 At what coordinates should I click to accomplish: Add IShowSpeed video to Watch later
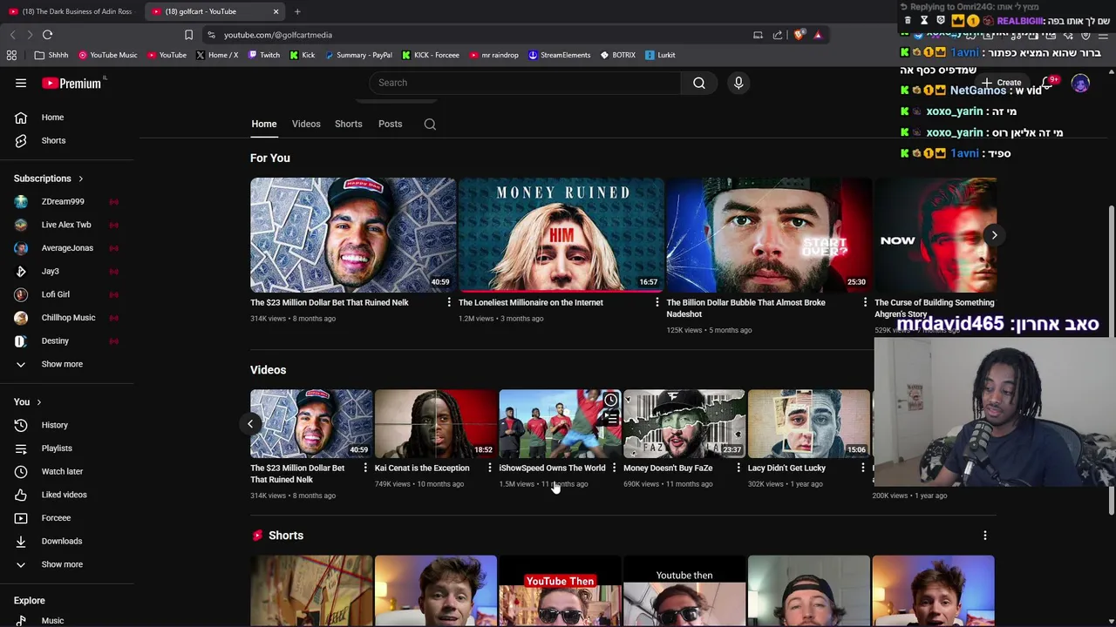[610, 401]
